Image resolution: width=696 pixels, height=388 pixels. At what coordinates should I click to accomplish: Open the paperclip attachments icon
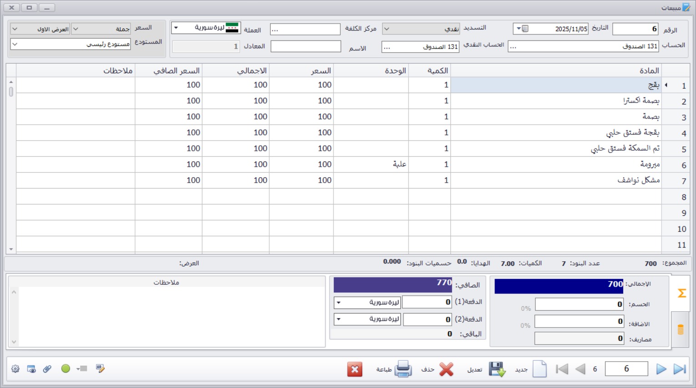[x=47, y=369]
